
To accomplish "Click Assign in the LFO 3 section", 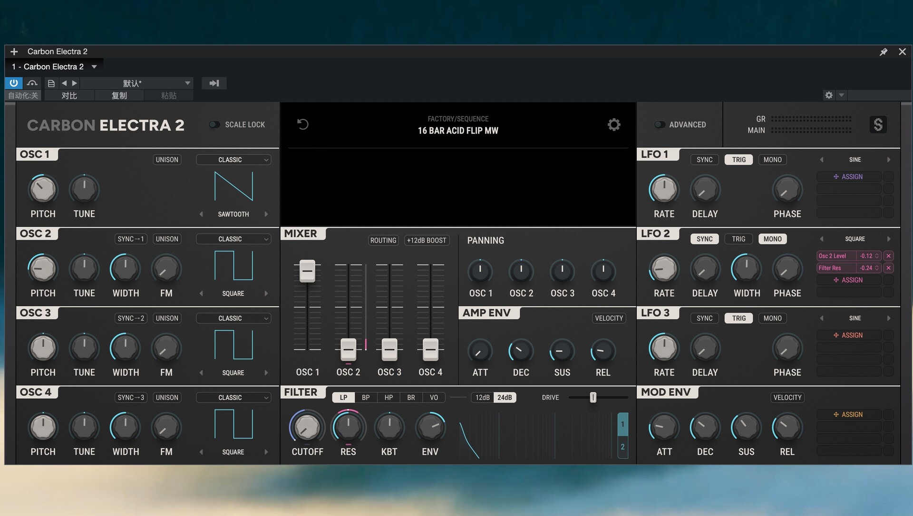I will tap(848, 335).
